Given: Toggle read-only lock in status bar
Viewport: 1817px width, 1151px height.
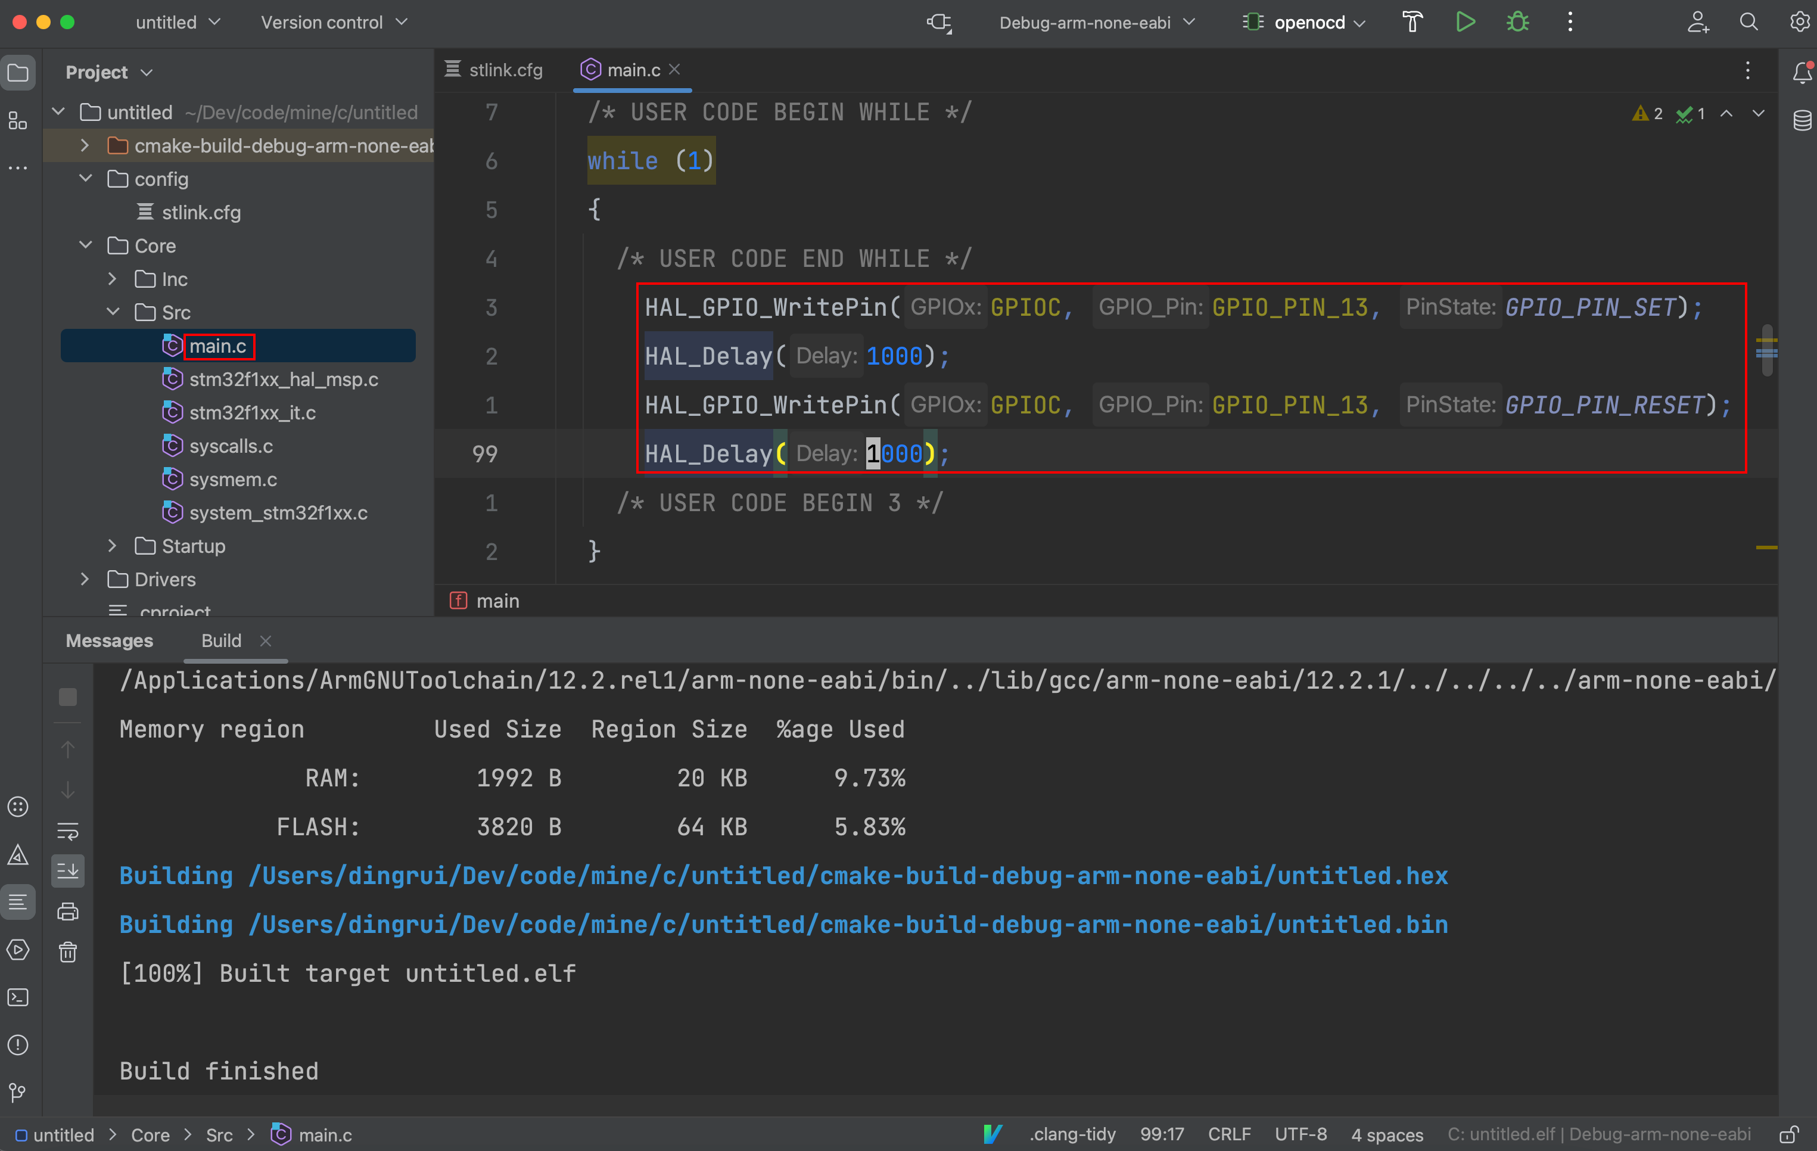Looking at the screenshot, I should click(x=1788, y=1134).
